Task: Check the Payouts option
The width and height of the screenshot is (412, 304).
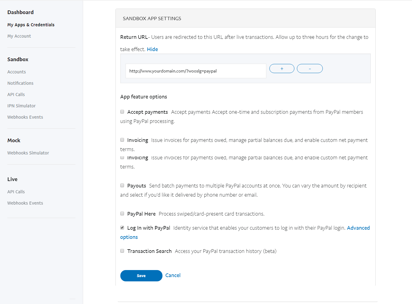Action: [122, 186]
